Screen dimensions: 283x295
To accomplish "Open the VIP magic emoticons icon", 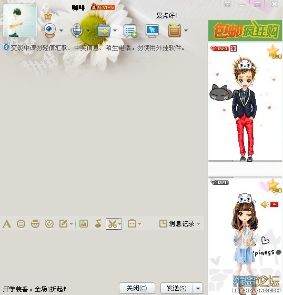I will point(35,224).
